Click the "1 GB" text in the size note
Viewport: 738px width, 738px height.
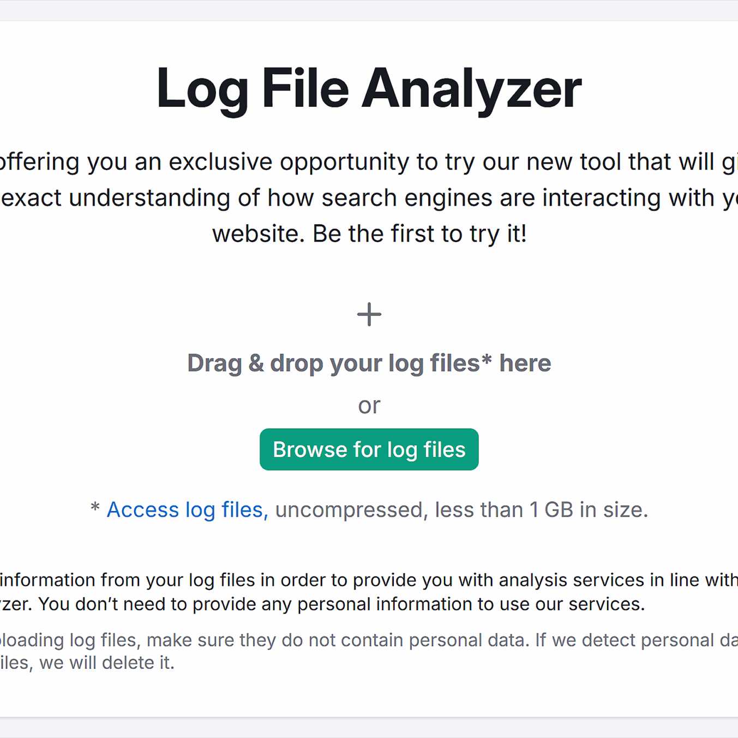pyautogui.click(x=551, y=510)
